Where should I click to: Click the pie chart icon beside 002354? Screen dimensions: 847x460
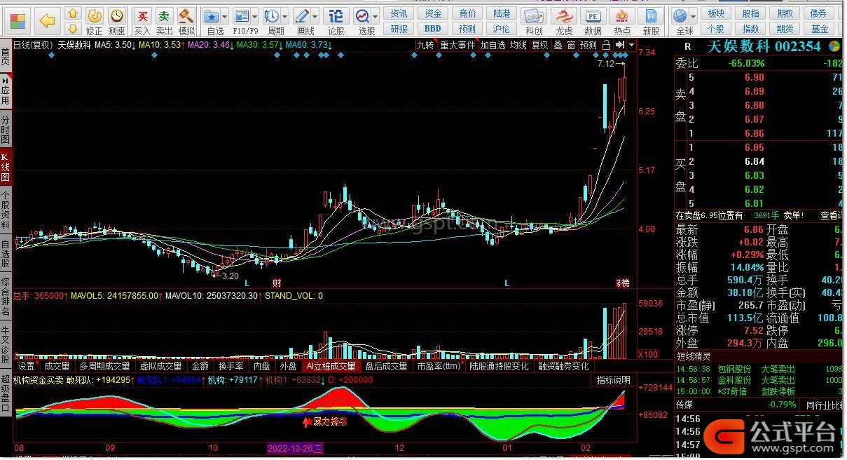click(x=834, y=46)
